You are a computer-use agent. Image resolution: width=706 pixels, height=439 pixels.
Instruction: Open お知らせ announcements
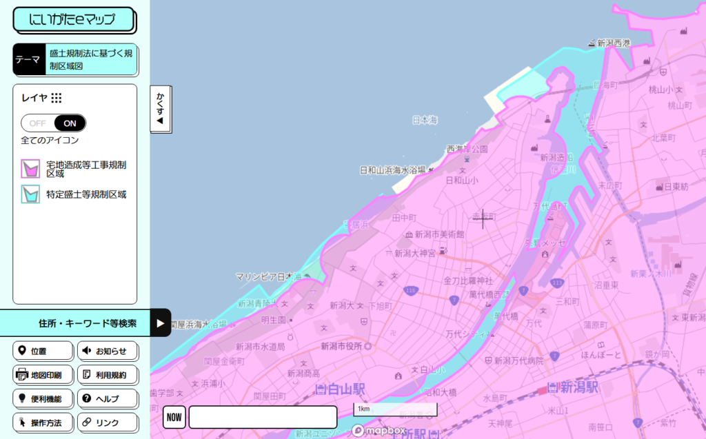coord(107,351)
